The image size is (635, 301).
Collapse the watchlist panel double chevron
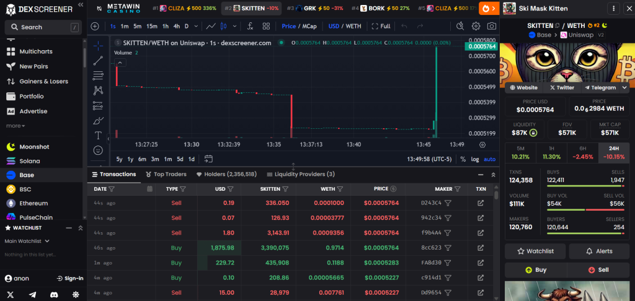click(81, 228)
